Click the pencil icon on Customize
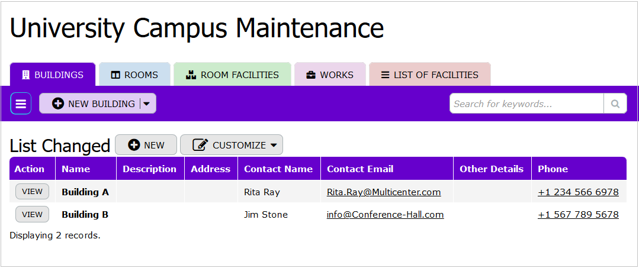 click(x=200, y=145)
